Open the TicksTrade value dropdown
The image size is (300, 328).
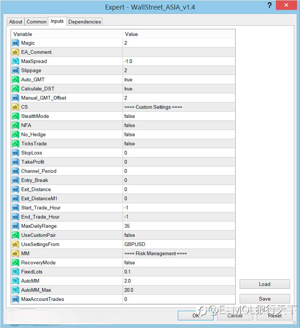pos(179,144)
